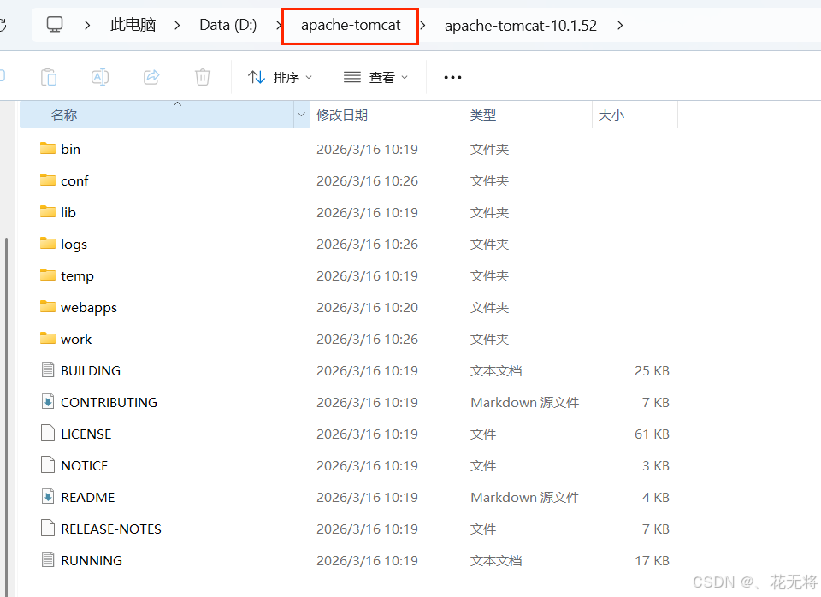Click the README markdown file icon
The image size is (821, 597).
tap(48, 496)
